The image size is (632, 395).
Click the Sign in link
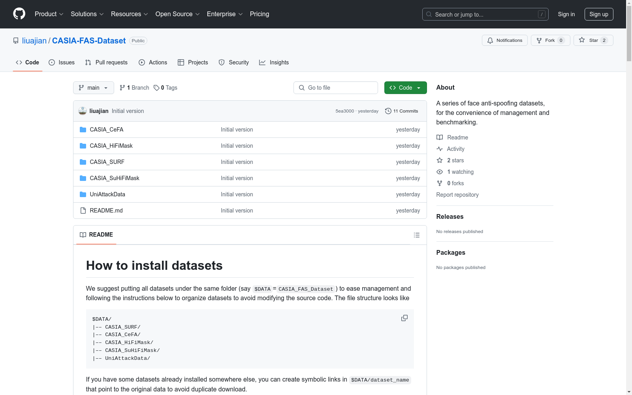pyautogui.click(x=566, y=14)
